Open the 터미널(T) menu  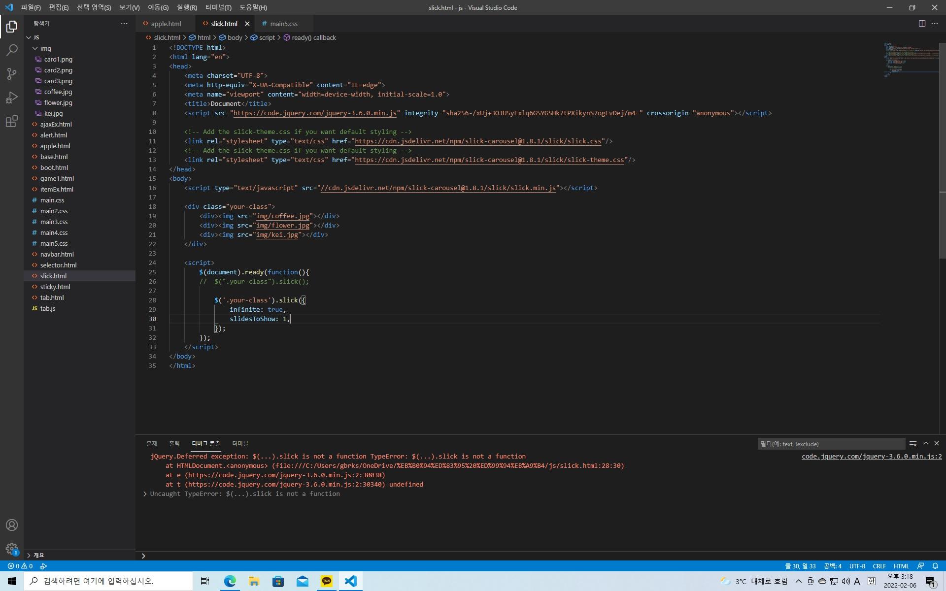click(218, 7)
